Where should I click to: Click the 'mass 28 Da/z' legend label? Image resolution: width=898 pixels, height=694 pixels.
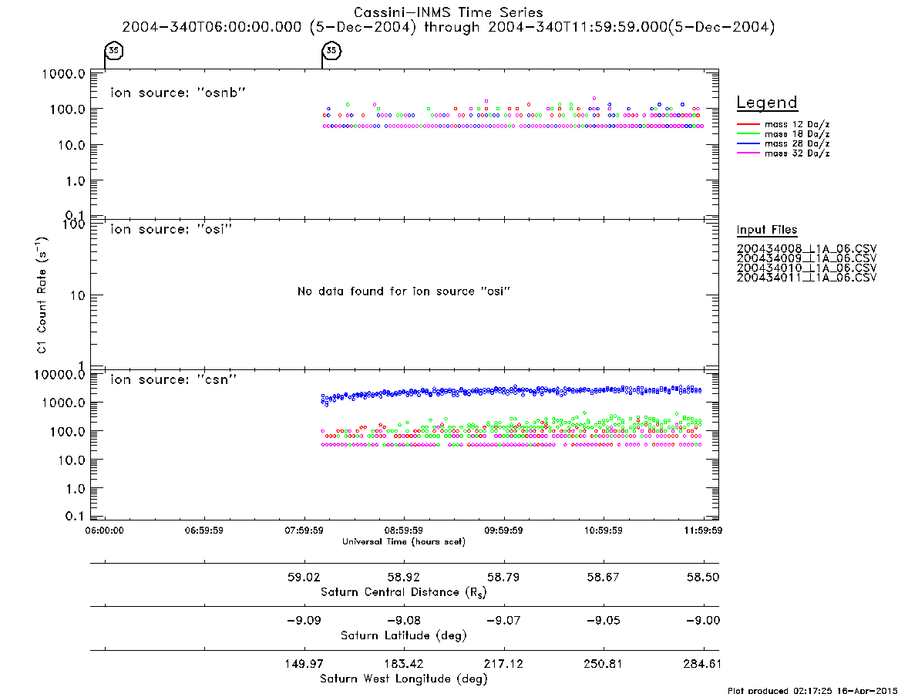coord(797,144)
